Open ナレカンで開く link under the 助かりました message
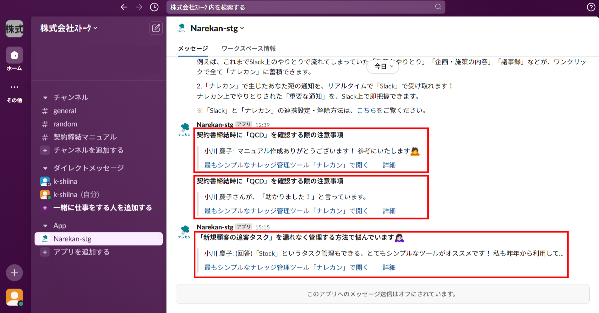 pyautogui.click(x=286, y=211)
